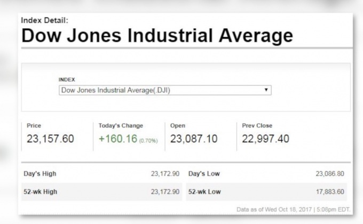
Task: Click the "Index Detail:" label
Action: [45, 20]
